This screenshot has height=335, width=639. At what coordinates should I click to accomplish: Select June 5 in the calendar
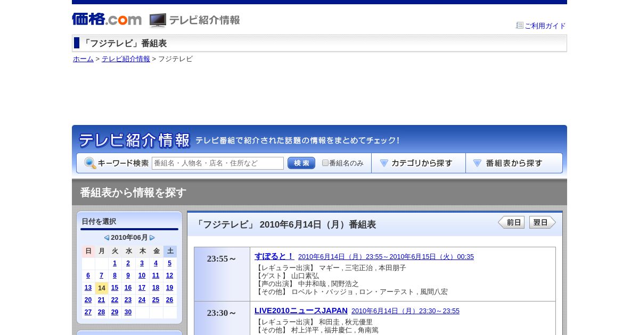tap(169, 263)
